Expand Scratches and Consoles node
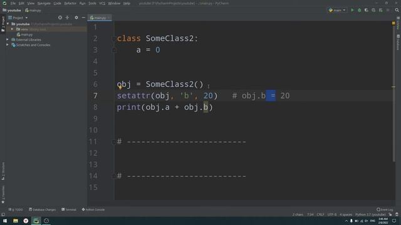401x225 pixels. point(8,45)
